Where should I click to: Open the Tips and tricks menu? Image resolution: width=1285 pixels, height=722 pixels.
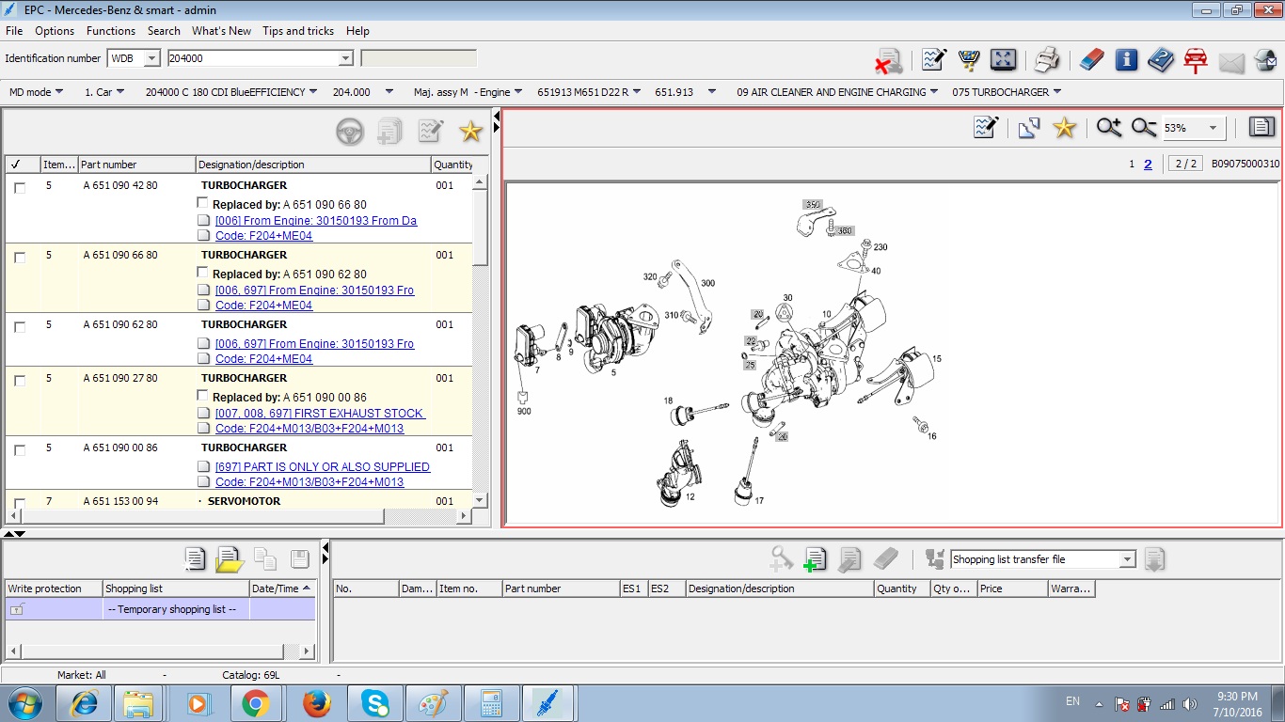[x=298, y=31]
